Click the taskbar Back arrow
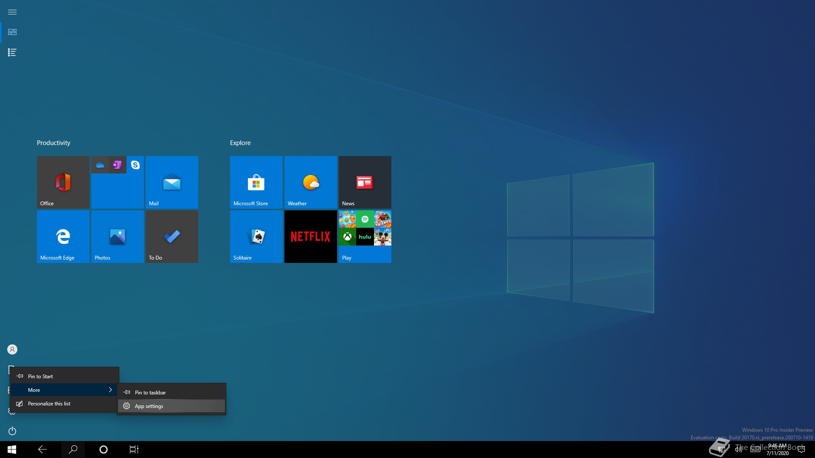Screen dimensions: 815x458 pos(42,450)
